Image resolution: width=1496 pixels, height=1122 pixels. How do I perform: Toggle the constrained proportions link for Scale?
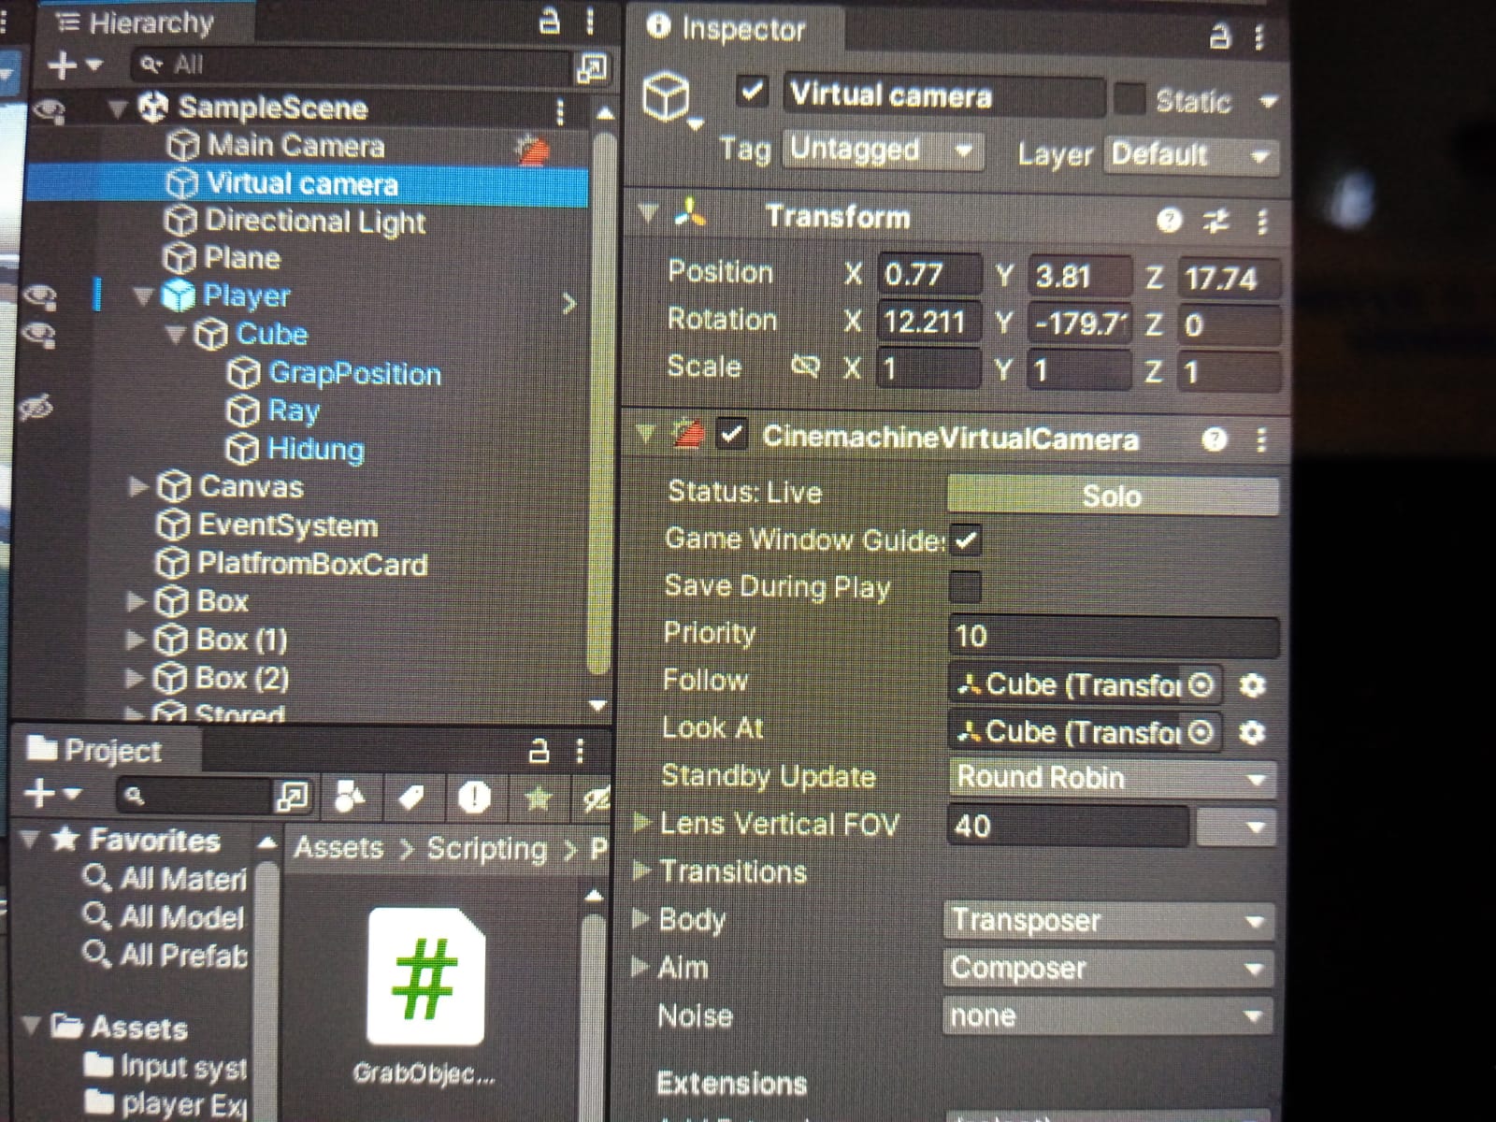tap(805, 367)
